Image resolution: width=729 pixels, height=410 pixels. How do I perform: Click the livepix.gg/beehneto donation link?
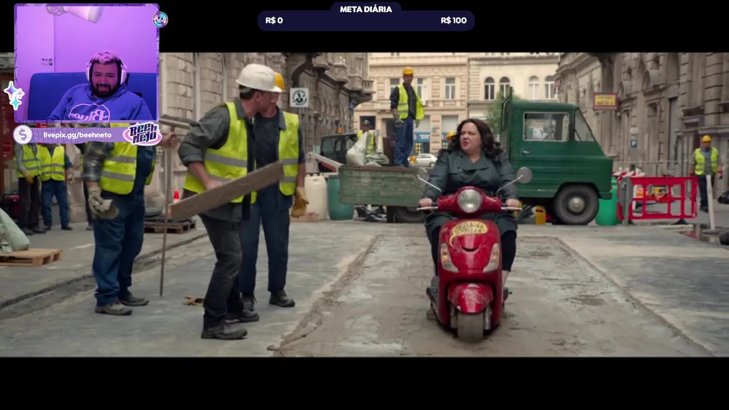(77, 135)
